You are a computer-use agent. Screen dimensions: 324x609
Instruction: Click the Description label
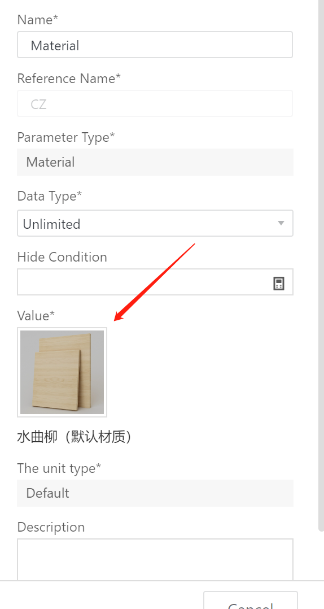pos(51,528)
